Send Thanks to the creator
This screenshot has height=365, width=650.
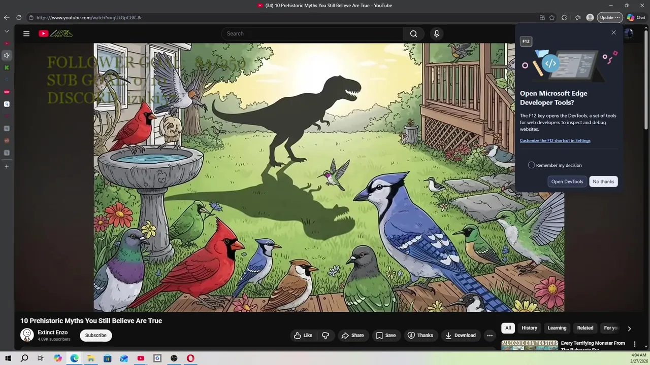[420, 335]
